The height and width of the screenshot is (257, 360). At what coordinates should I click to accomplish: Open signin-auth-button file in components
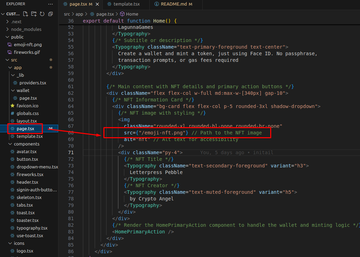(x=29, y=190)
